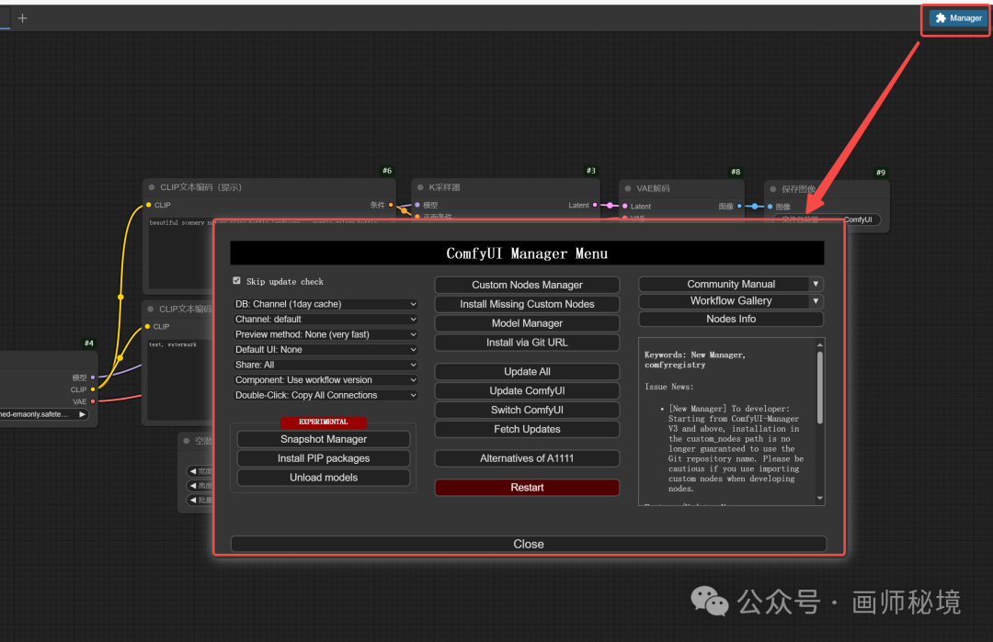The height and width of the screenshot is (642, 993).
Task: Click the ComfyUI filename prefix field
Action: (859, 220)
